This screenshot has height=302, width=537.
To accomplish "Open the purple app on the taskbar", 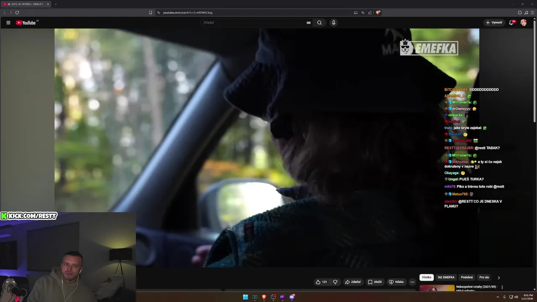I will (x=282, y=297).
